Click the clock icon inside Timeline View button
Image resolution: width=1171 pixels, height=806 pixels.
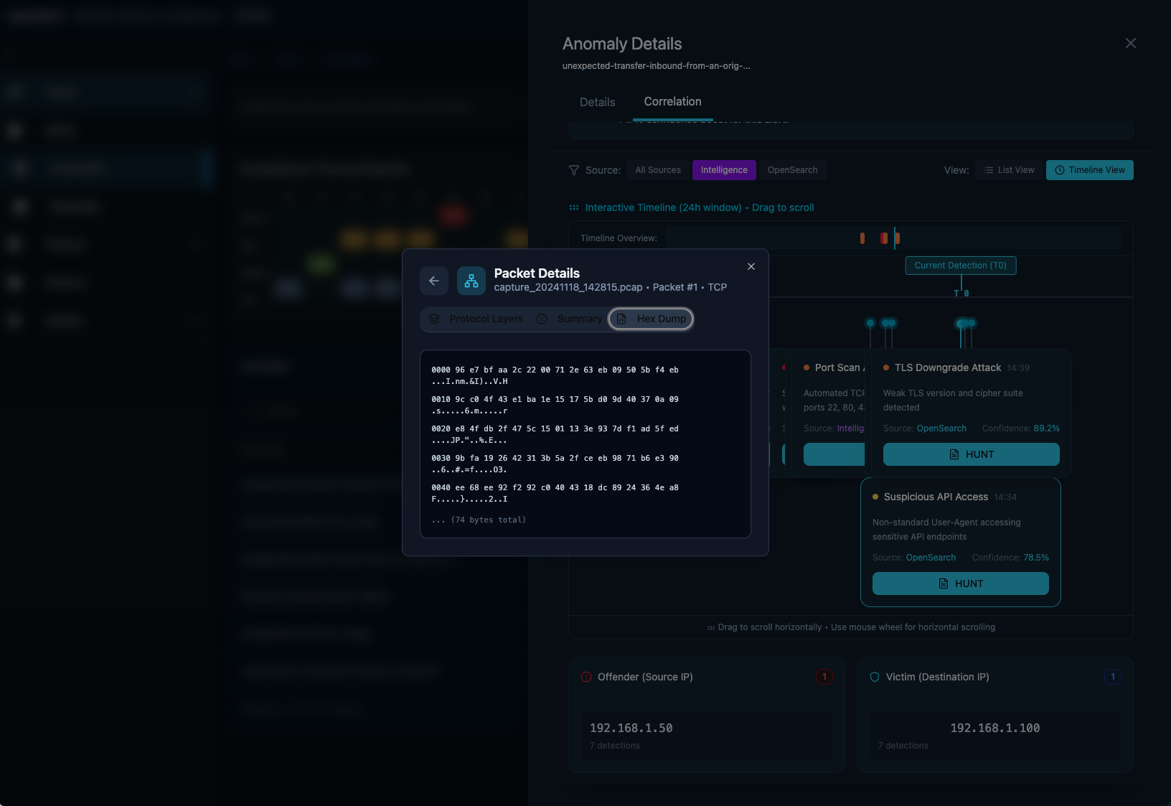pyautogui.click(x=1059, y=170)
